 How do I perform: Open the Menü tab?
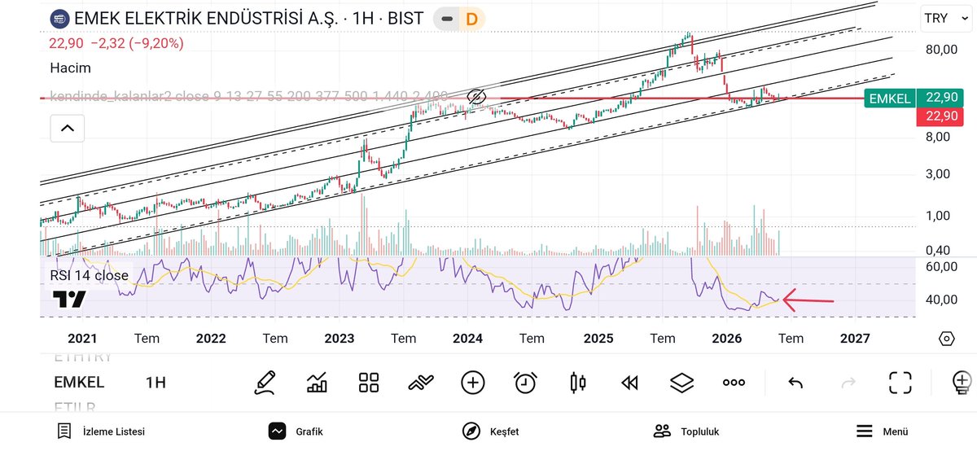882,431
